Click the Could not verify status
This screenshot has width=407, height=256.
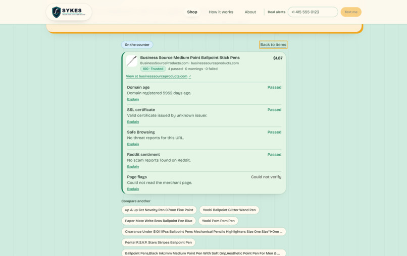coord(266,177)
